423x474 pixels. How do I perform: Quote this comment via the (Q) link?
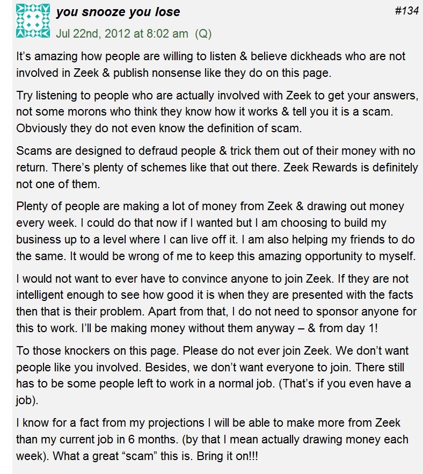click(x=203, y=33)
